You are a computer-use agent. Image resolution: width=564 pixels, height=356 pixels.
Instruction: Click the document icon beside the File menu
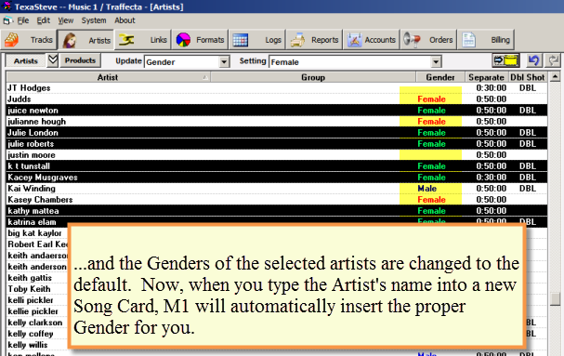(x=7, y=20)
